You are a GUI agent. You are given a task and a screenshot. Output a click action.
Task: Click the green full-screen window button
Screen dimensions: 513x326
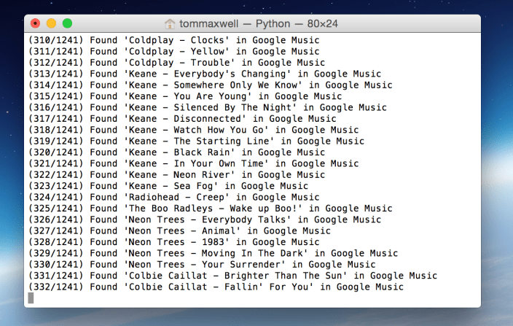point(67,24)
